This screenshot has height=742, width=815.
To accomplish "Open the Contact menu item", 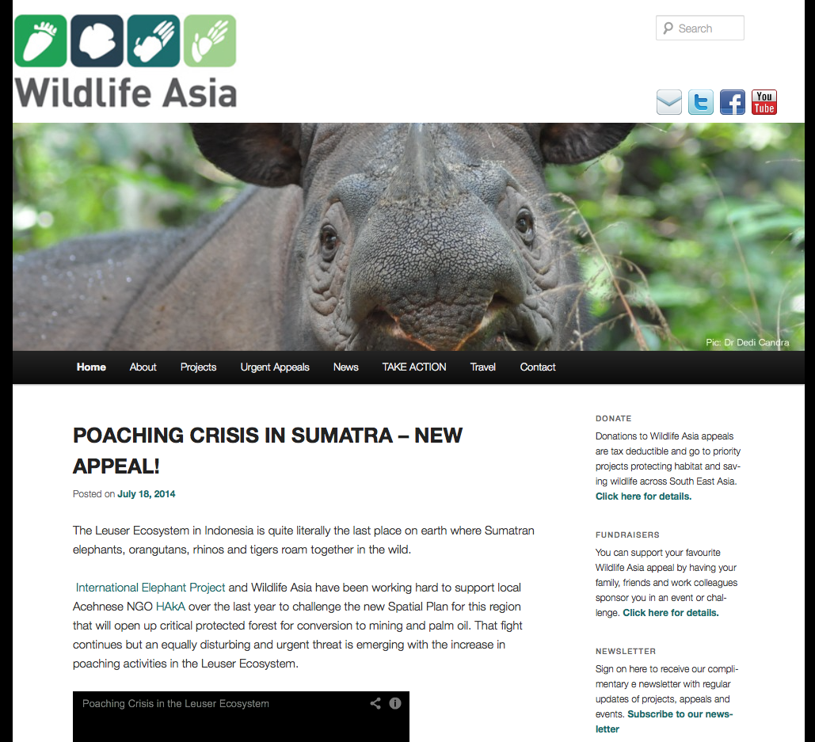I will (538, 367).
